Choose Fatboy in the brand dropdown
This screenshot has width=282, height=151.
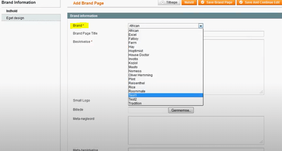(x=166, y=39)
